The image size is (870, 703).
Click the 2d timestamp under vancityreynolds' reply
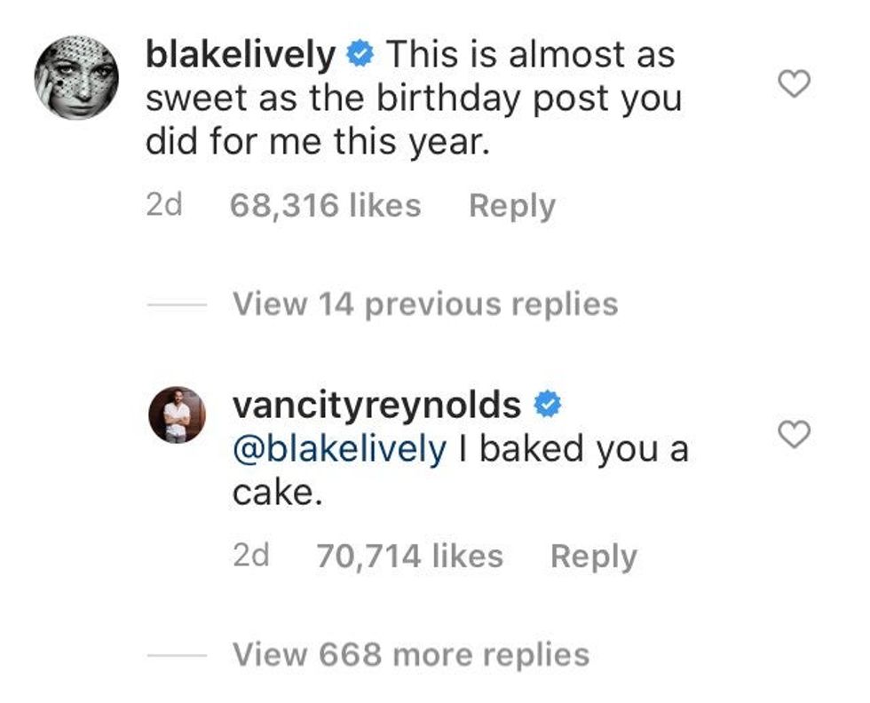(x=250, y=557)
